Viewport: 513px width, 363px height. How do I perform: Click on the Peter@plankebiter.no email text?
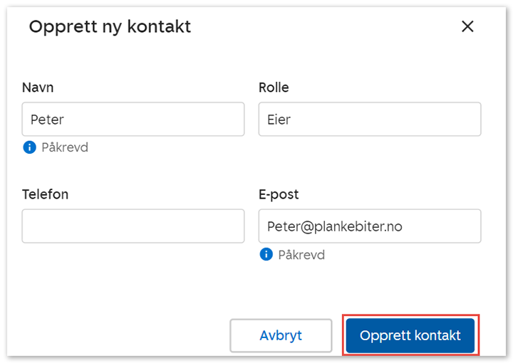click(335, 226)
